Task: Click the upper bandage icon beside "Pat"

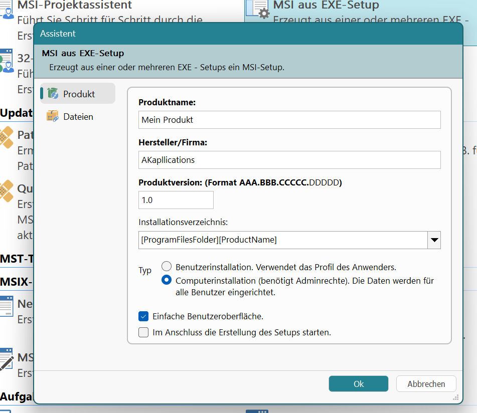Action: (x=6, y=137)
